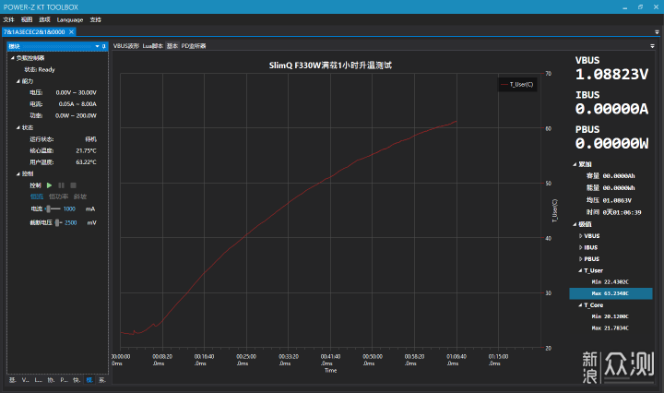Select the 斜坡 ramp mode
Viewport: 664px width, 393px height.
click(80, 196)
